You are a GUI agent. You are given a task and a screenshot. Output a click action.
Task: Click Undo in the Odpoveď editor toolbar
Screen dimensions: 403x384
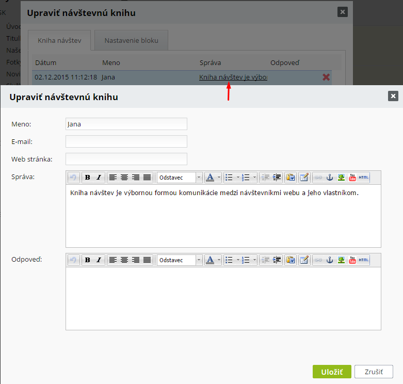(73, 260)
